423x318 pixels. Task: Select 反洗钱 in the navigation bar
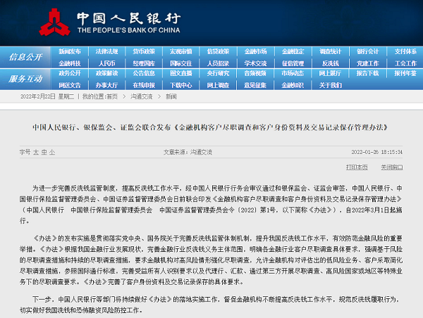point(330,63)
